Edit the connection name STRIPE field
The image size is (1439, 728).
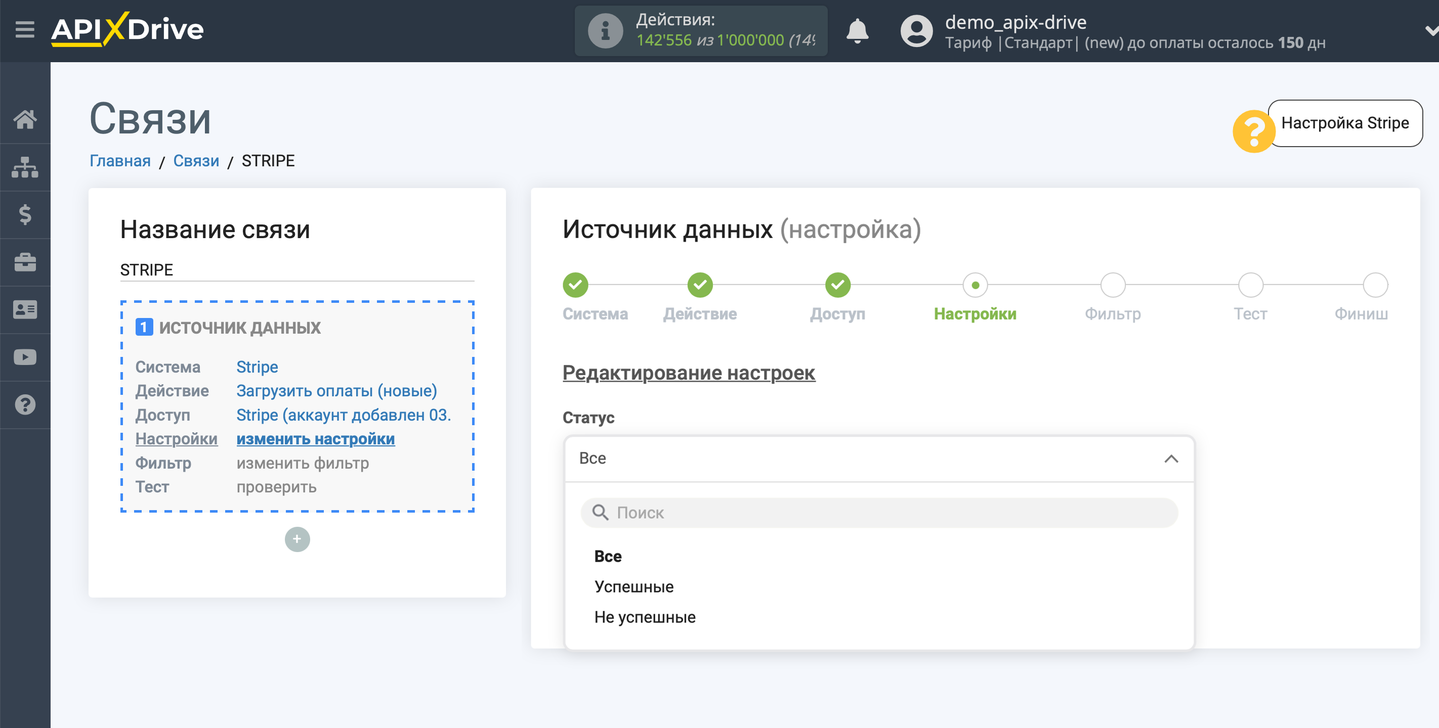[297, 269]
